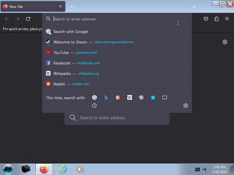
Task: Open the Facebook suggestion row
Action: click(x=117, y=63)
